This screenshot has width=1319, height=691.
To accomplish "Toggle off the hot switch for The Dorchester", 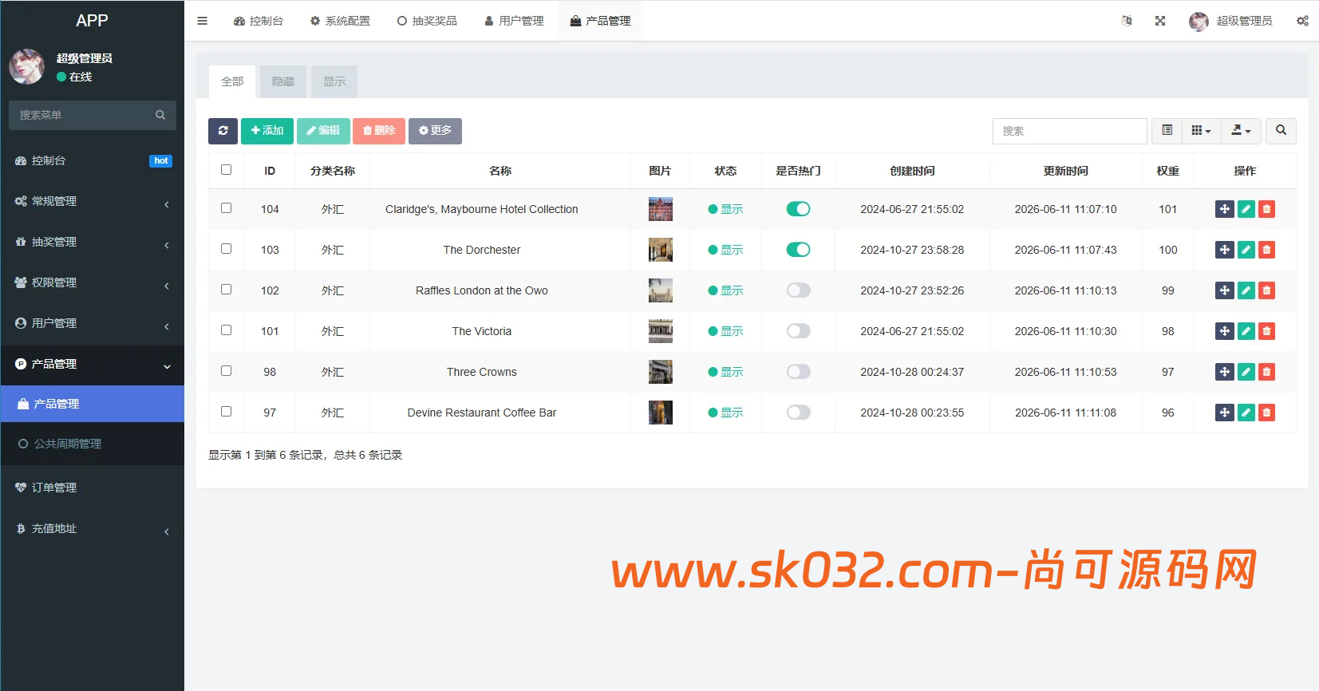I will [x=798, y=250].
